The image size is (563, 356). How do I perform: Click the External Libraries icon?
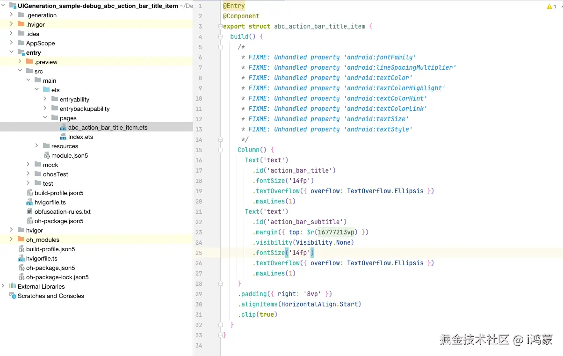coord(13,286)
